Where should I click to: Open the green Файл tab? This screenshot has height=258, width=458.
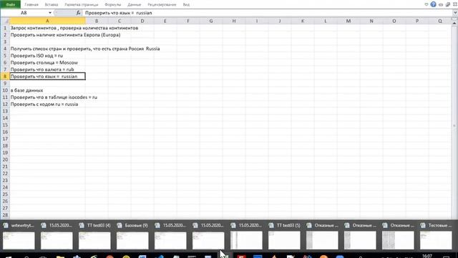coord(10,4)
